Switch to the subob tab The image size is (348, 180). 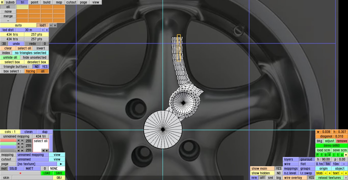[10, 2]
